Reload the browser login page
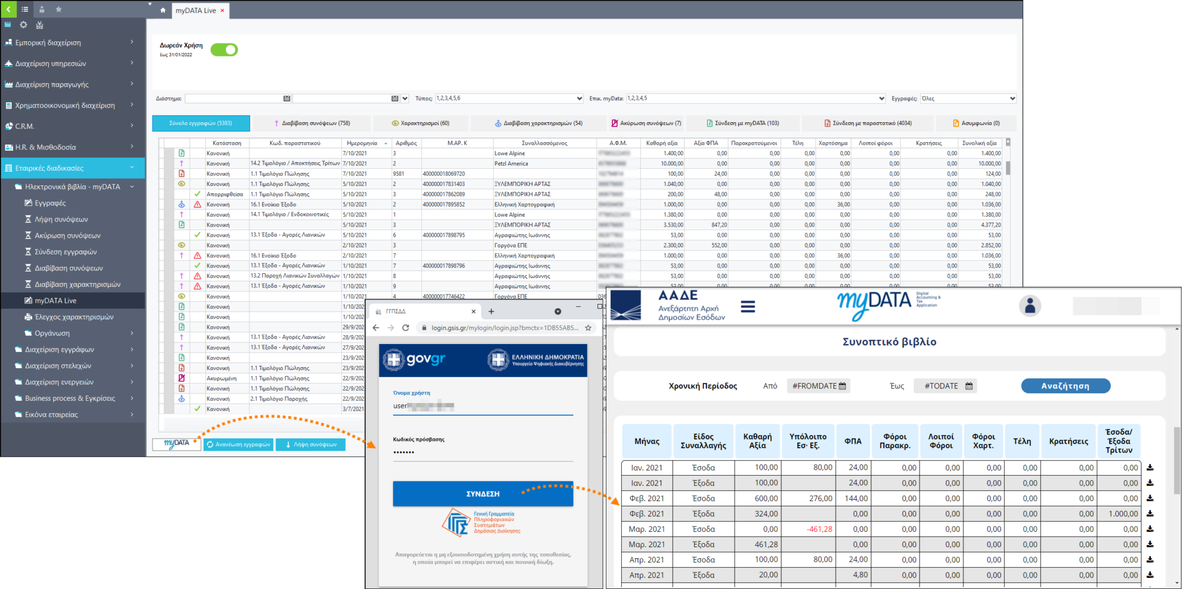The image size is (1182, 589). click(x=405, y=328)
